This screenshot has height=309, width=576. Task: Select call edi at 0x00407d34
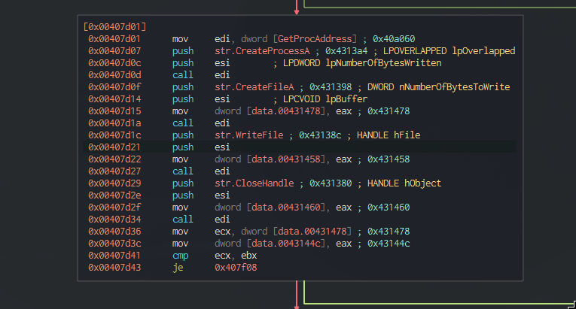click(201, 219)
